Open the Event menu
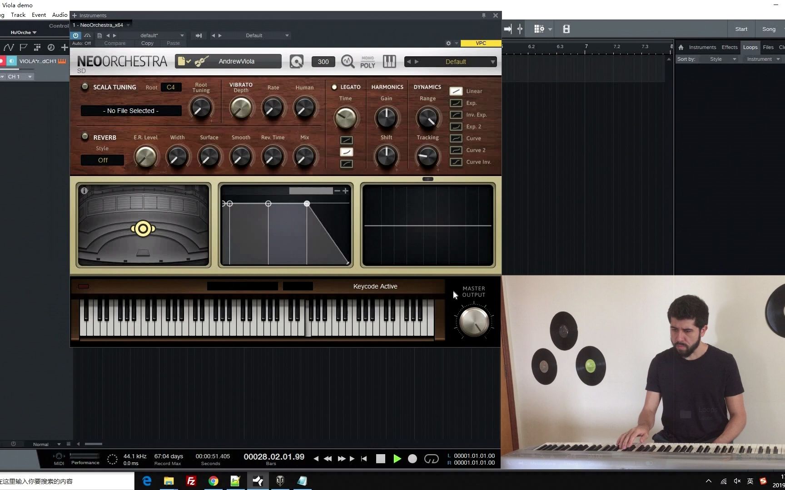Image resolution: width=785 pixels, height=490 pixels. pos(39,15)
